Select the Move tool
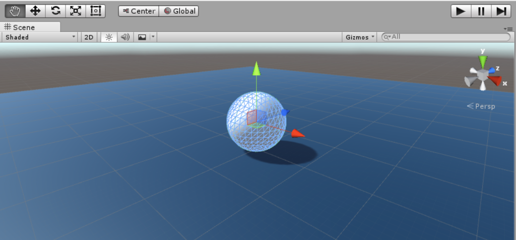Viewport: 516px width, 240px height. coord(35,11)
